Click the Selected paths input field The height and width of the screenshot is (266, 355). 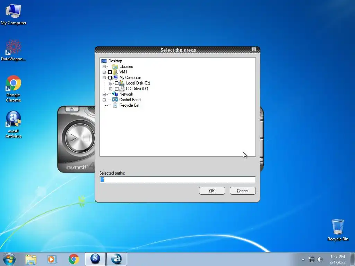pyautogui.click(x=177, y=180)
